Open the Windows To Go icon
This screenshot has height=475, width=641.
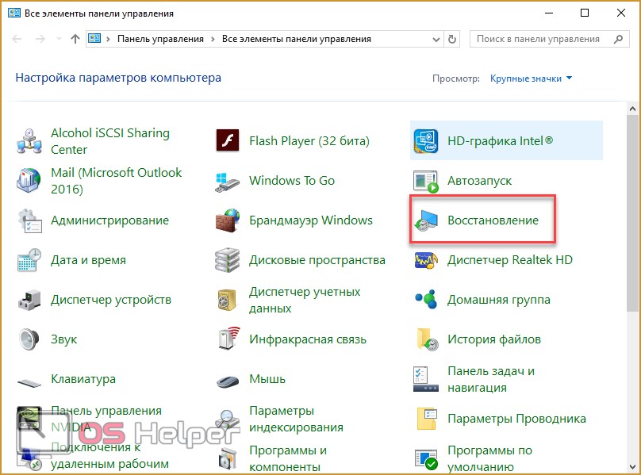pos(228,181)
